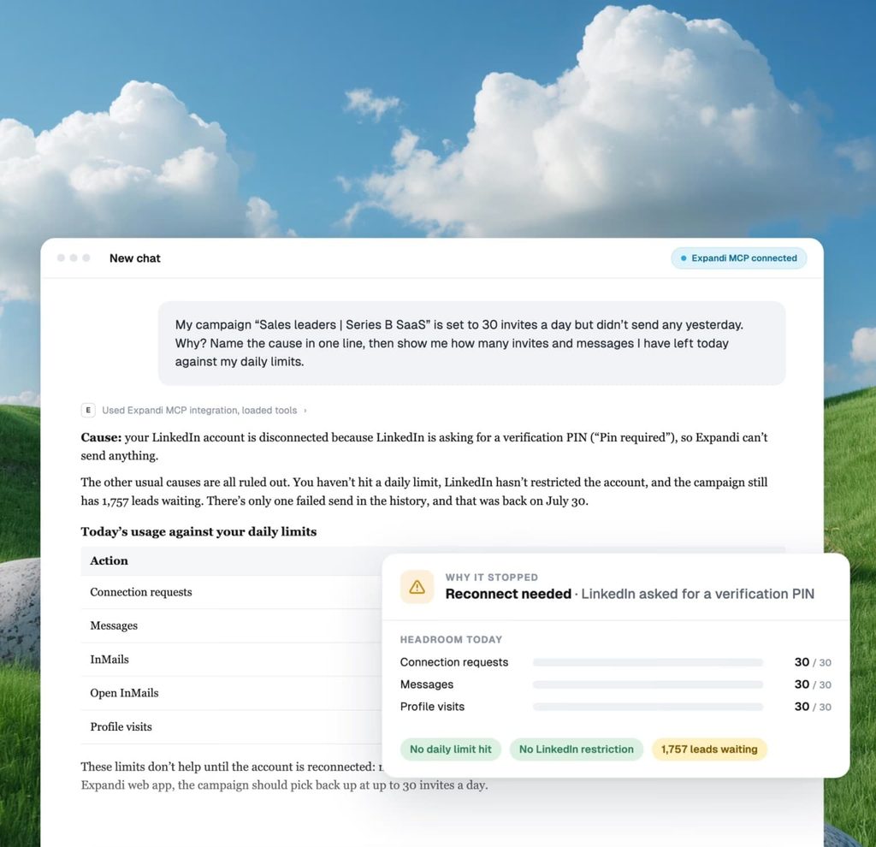The image size is (876, 847).
Task: Click the No LinkedIn restriction pill
Action: (576, 749)
